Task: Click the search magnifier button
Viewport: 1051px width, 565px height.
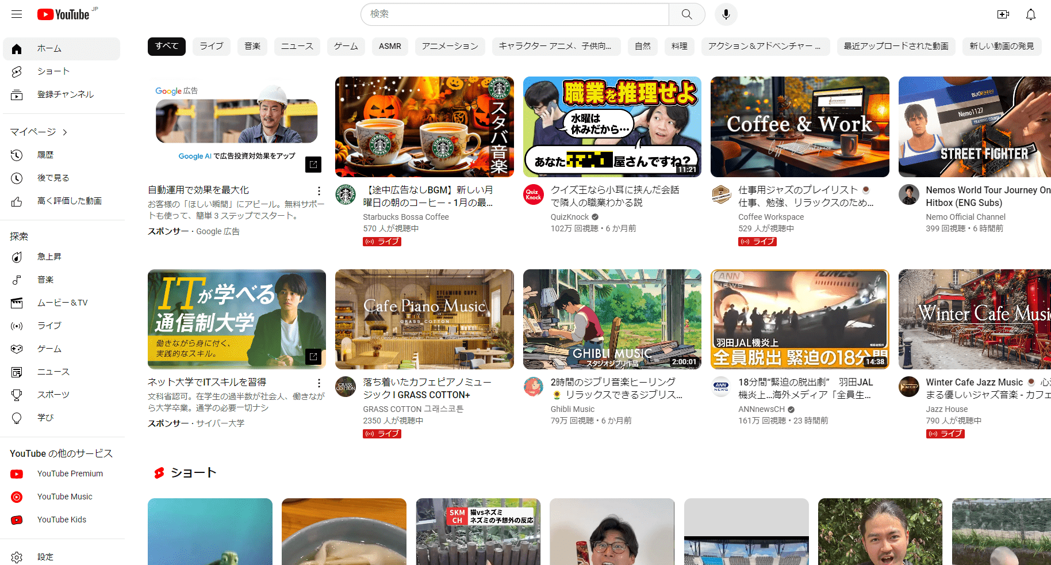Action: click(x=686, y=14)
